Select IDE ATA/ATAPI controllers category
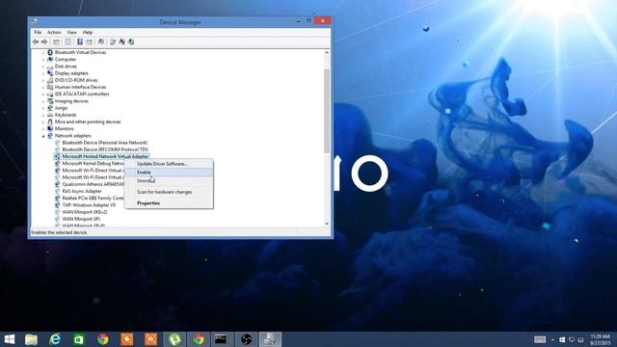617x347 pixels. click(82, 94)
